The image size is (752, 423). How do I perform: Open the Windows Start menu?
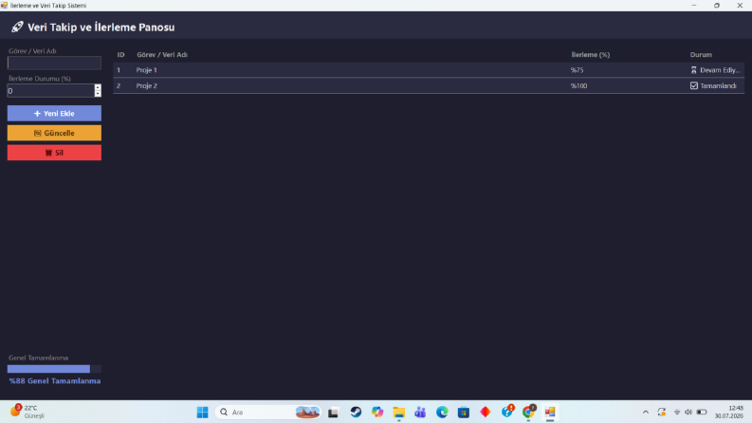point(202,412)
